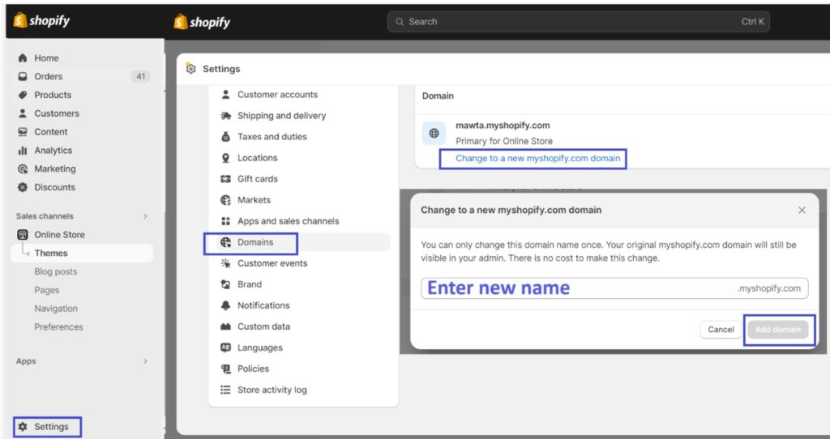The image size is (830, 439).
Task: Click the Customer events sparkle icon
Action: pyautogui.click(x=225, y=263)
